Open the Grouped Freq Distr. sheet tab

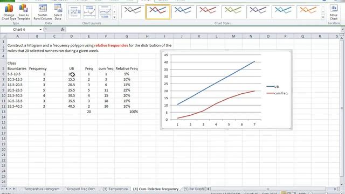coord(81,189)
